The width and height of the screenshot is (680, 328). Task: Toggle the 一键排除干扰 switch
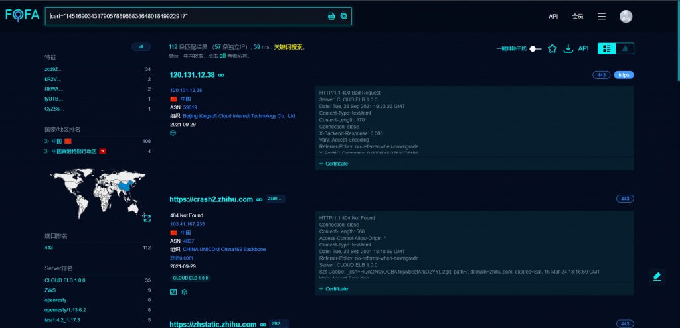point(536,49)
